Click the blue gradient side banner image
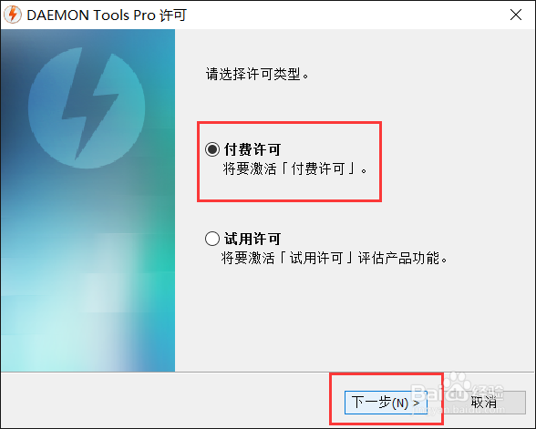The image size is (536, 429). click(88, 200)
